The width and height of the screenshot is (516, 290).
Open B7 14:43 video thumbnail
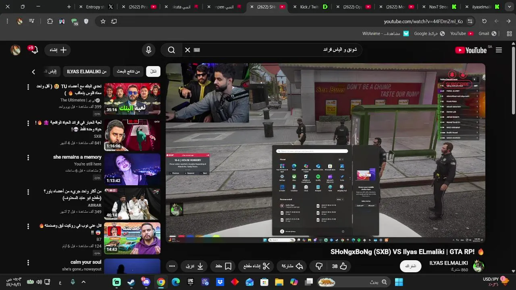(x=132, y=238)
